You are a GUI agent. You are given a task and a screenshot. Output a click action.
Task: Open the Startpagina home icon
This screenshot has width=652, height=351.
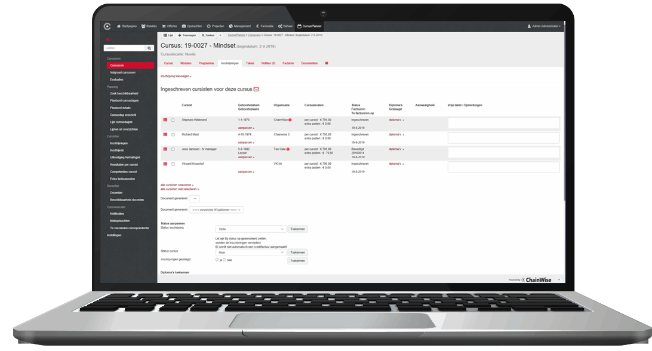119,26
